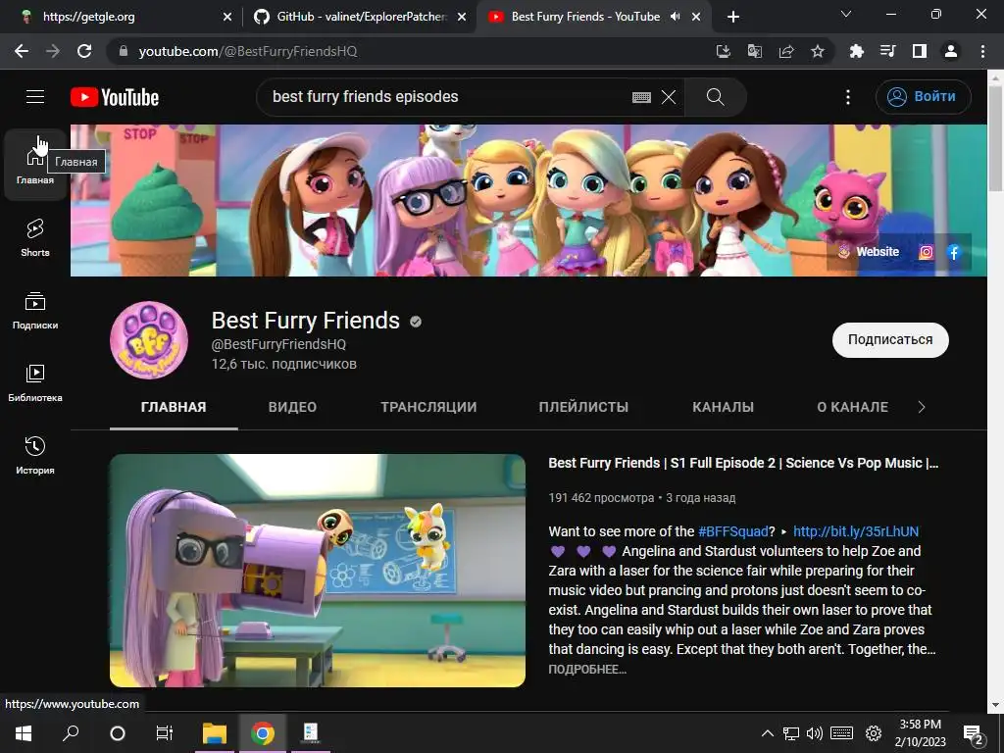Viewport: 1004px width, 753px height.
Task: Open Windows taskbar search
Action: pyautogui.click(x=71, y=733)
